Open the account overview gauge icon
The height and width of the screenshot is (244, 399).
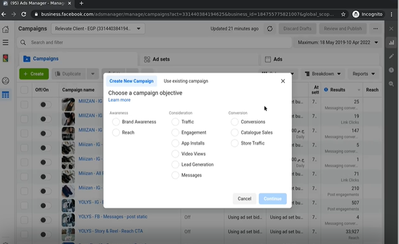(x=5, y=81)
